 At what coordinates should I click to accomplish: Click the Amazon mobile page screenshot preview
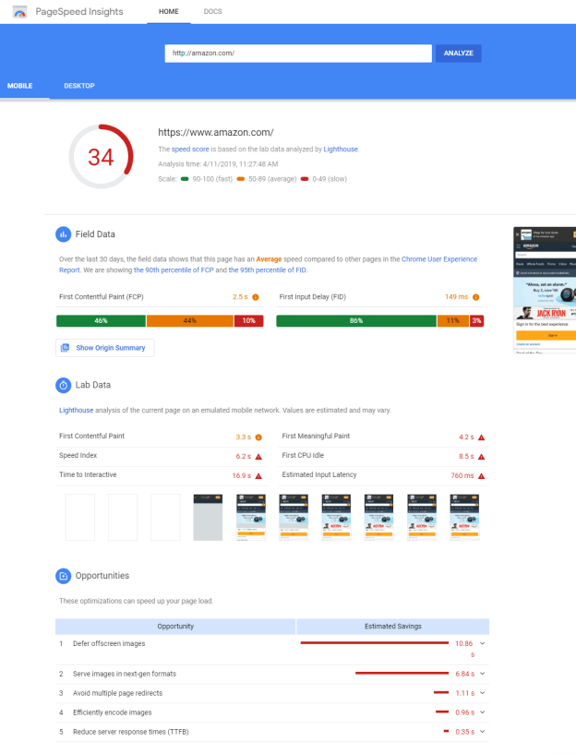coord(545,291)
